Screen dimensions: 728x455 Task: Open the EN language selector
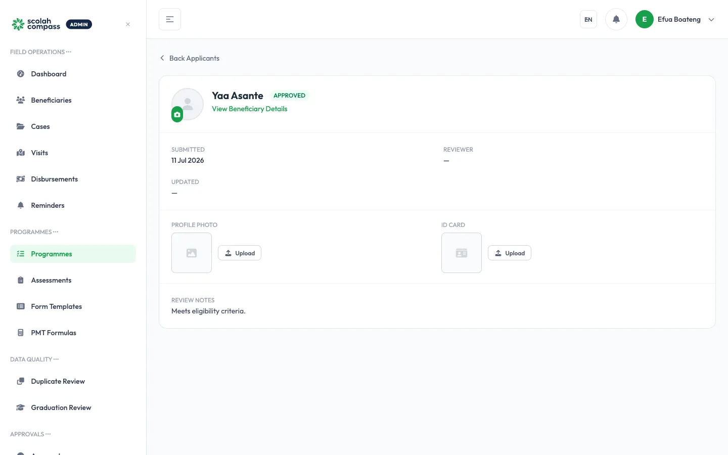[x=588, y=19]
